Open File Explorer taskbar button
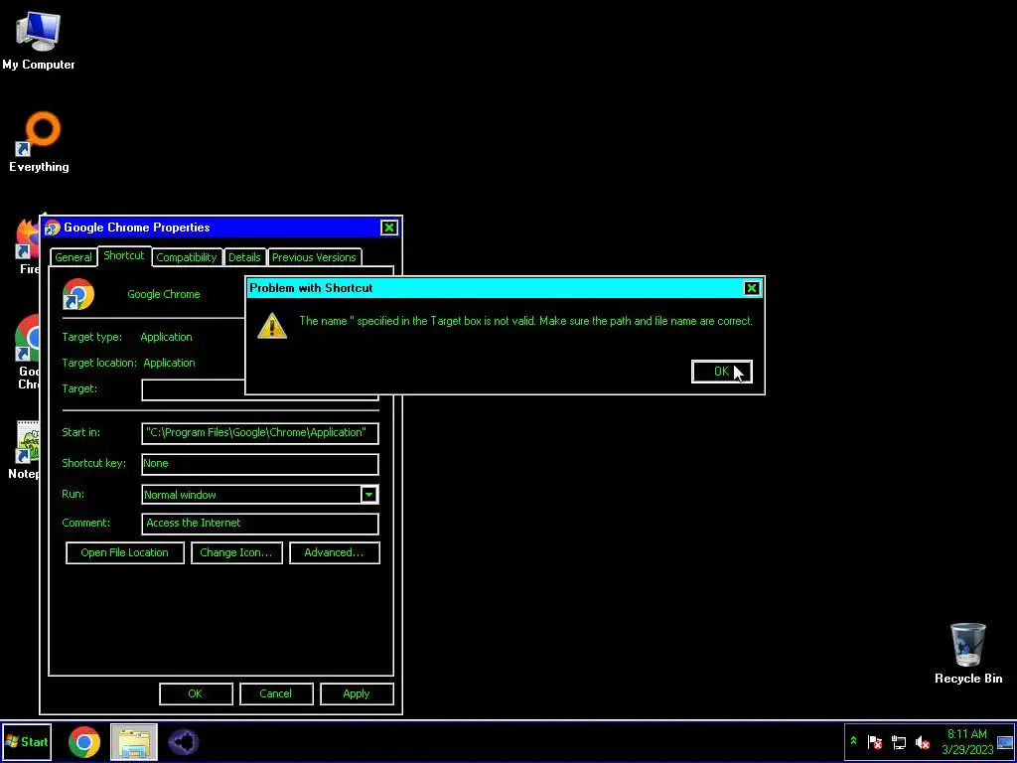This screenshot has width=1017, height=763. [x=134, y=742]
